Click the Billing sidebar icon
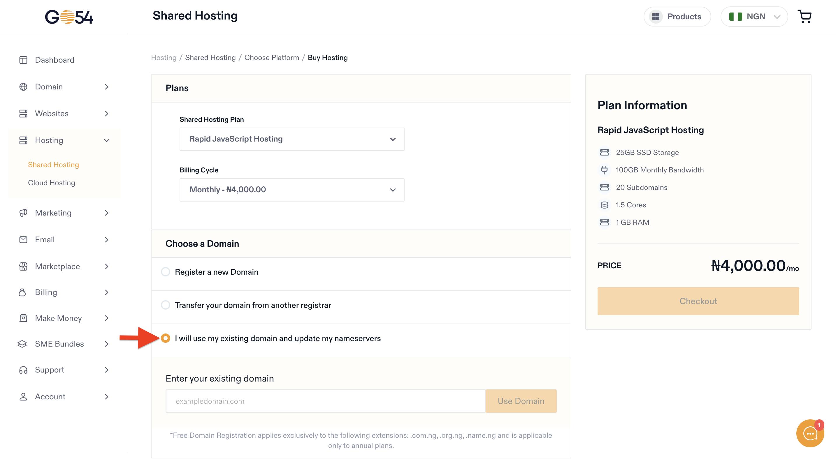 [x=23, y=292]
